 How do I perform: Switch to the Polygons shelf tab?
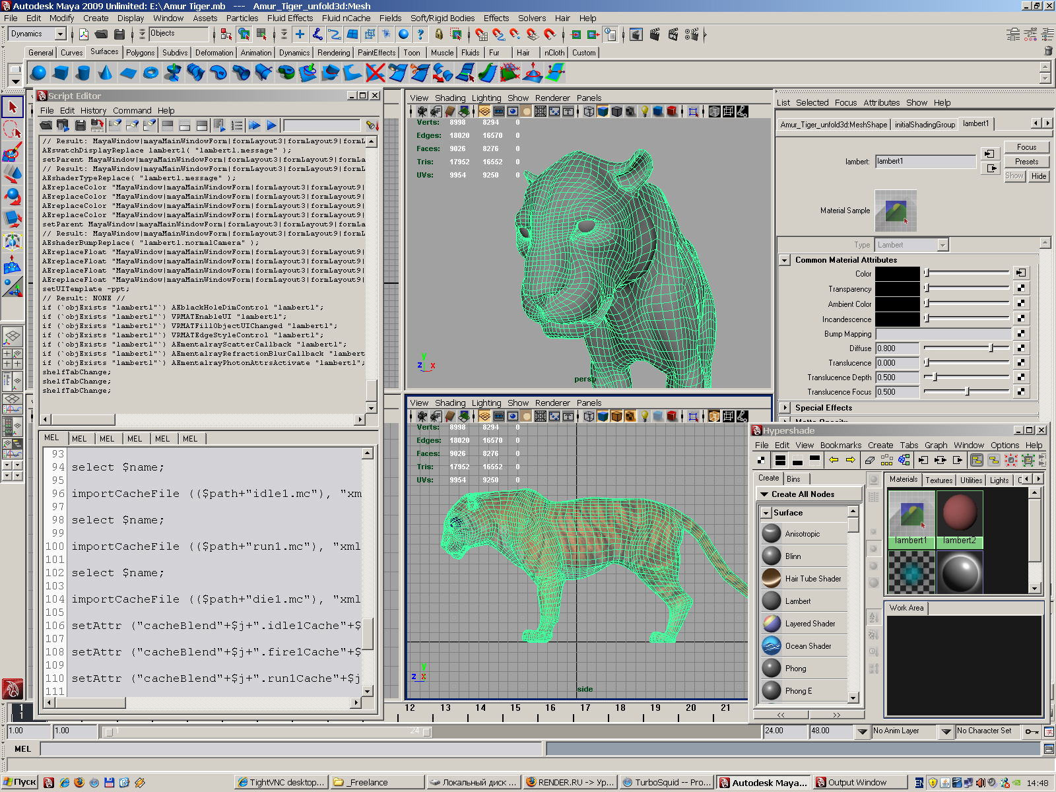[x=140, y=53]
